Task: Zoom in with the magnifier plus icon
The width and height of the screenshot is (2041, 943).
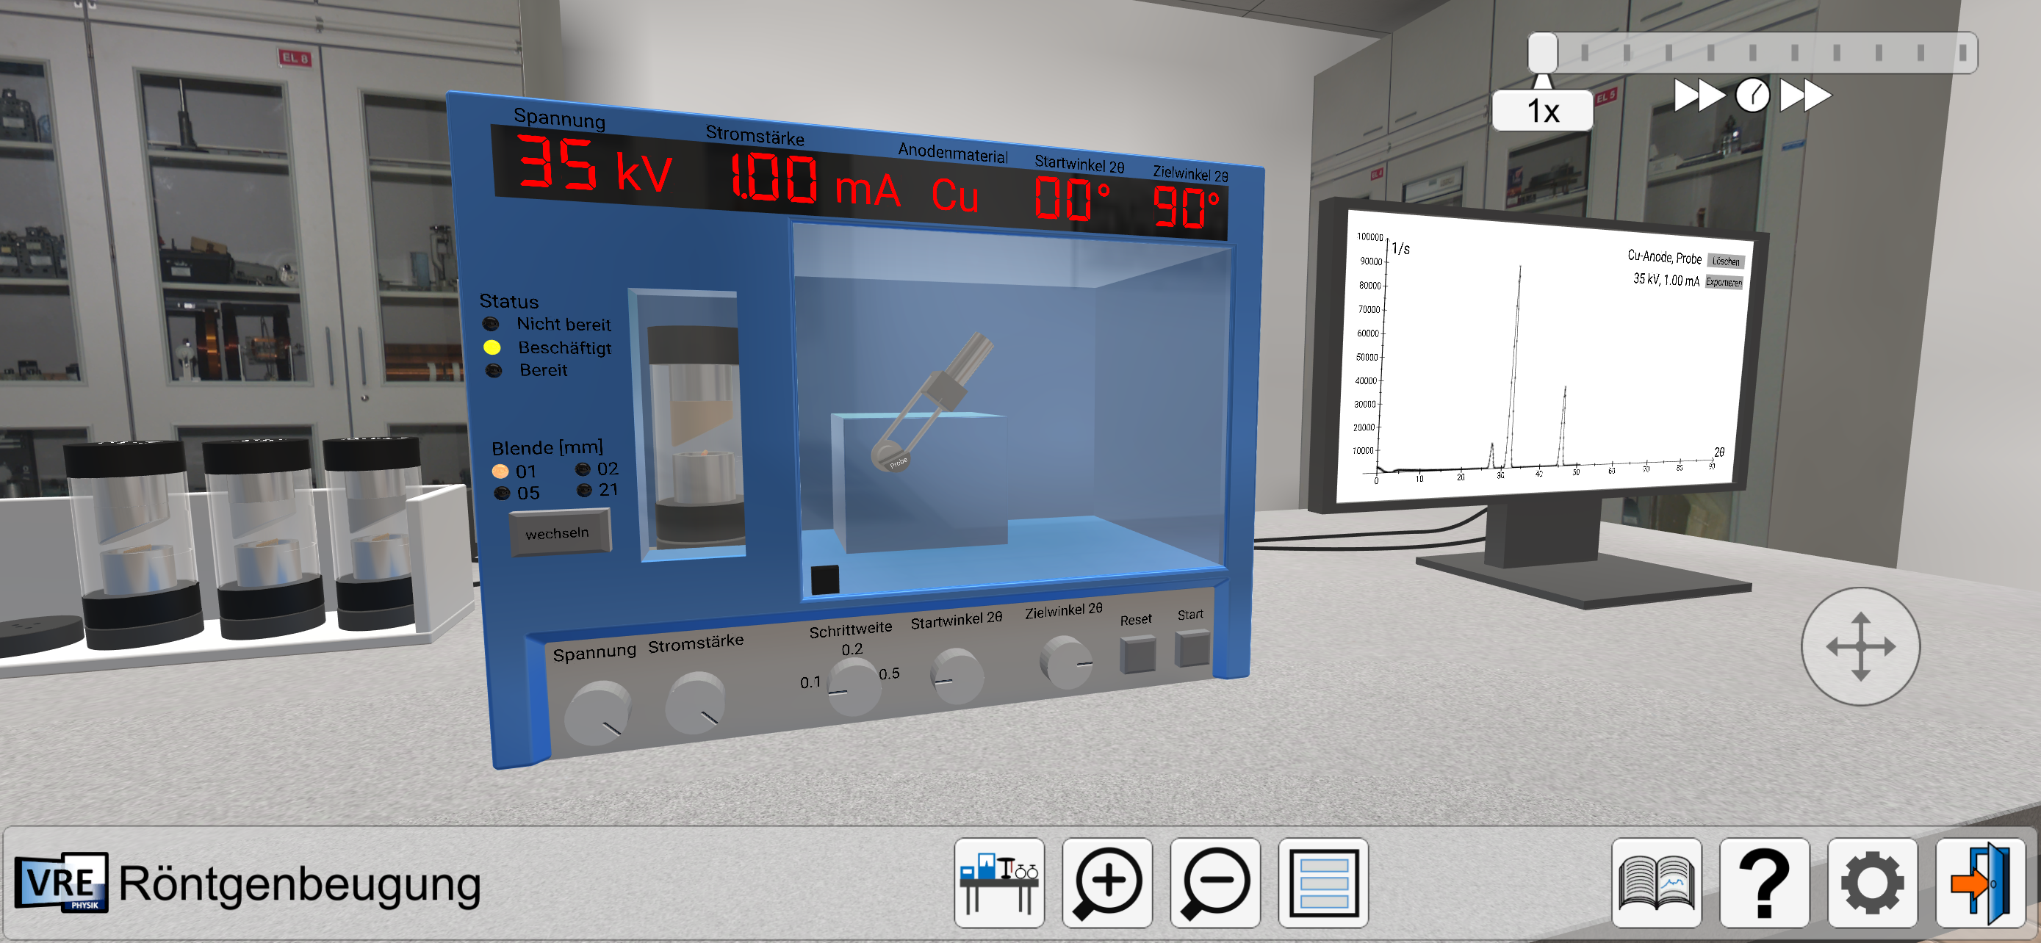Action: coord(1107,882)
